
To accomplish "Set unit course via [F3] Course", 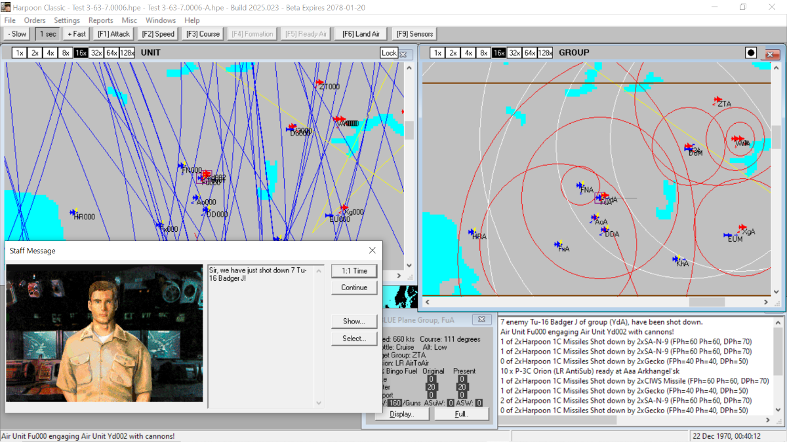I will pos(202,33).
